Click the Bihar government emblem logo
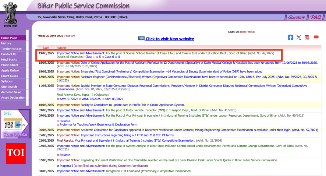The width and height of the screenshot is (326, 176). [10, 14]
